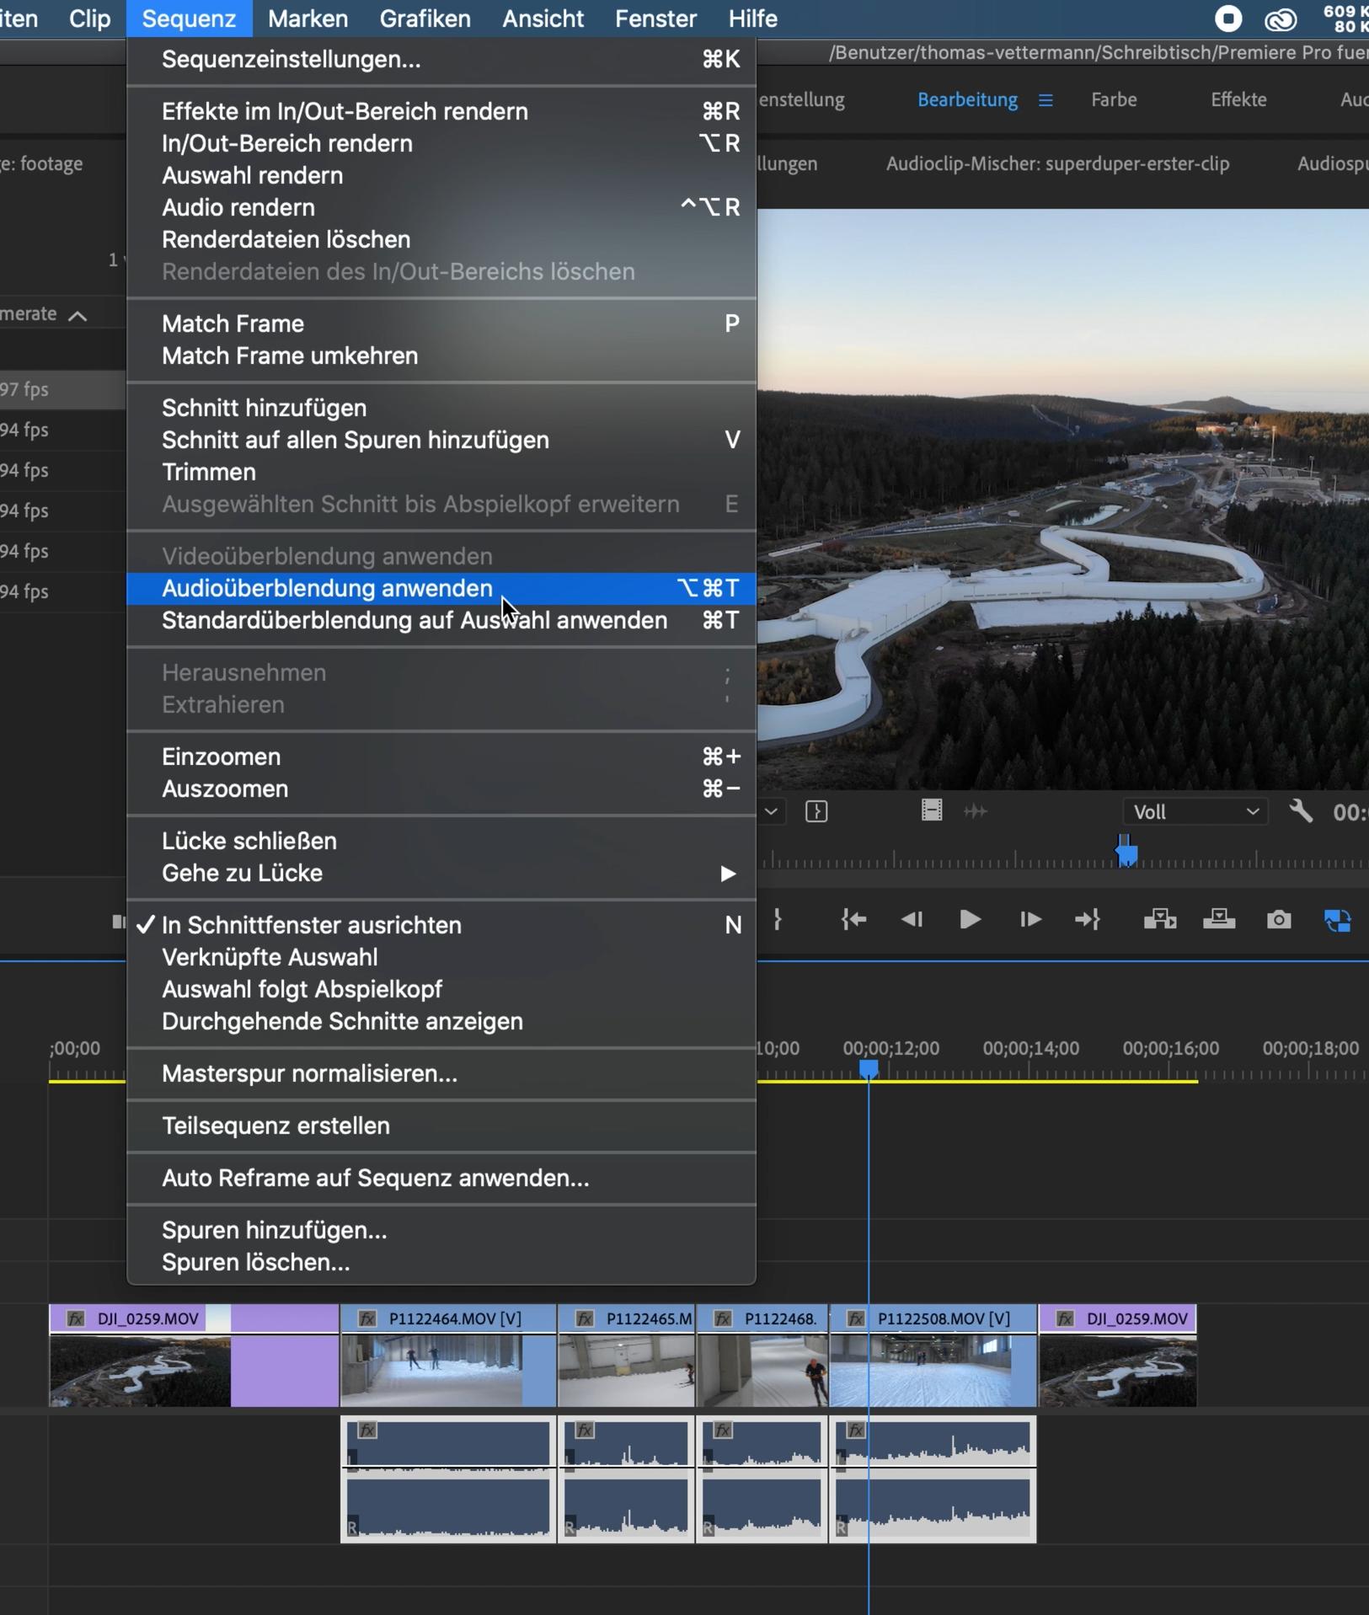Toggle the blue comparison view button
This screenshot has height=1615, width=1369.
coord(1337,919)
